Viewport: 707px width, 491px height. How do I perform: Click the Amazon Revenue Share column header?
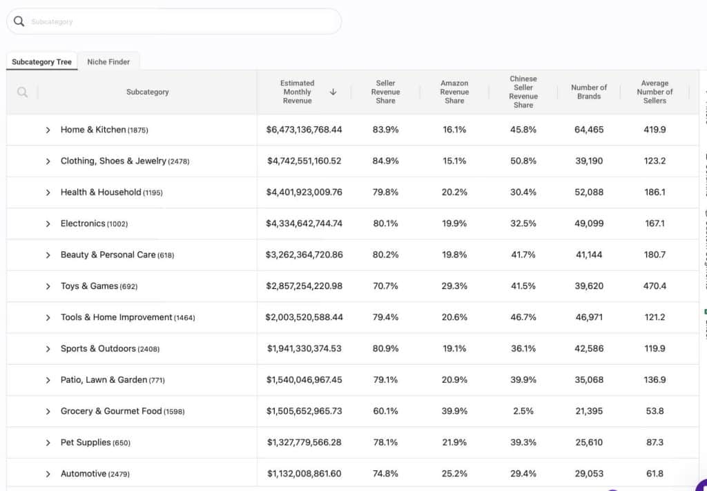click(x=454, y=92)
